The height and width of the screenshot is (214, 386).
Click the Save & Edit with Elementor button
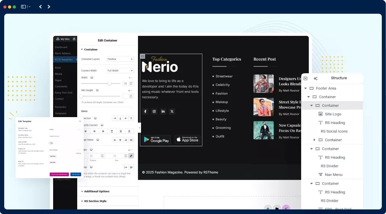click(59, 174)
